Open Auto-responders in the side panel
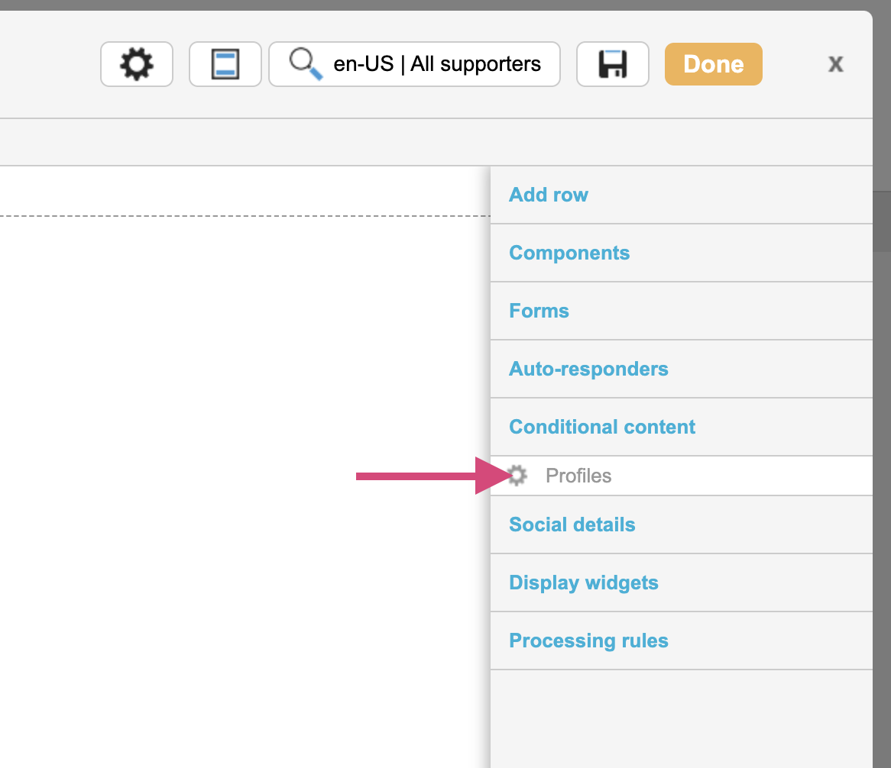891x768 pixels. coord(588,369)
